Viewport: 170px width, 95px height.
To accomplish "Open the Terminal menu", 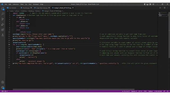I will [x=36, y=4].
